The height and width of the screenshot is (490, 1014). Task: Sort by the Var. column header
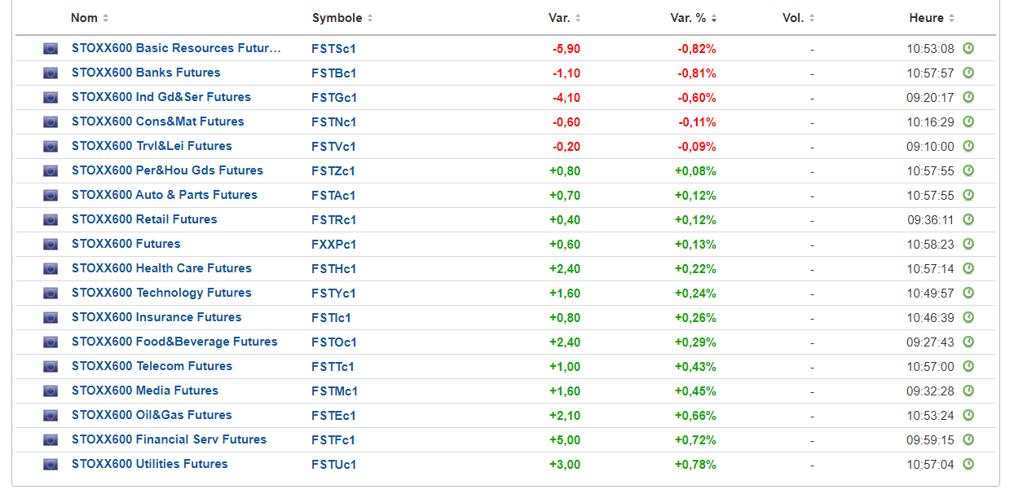[x=564, y=18]
